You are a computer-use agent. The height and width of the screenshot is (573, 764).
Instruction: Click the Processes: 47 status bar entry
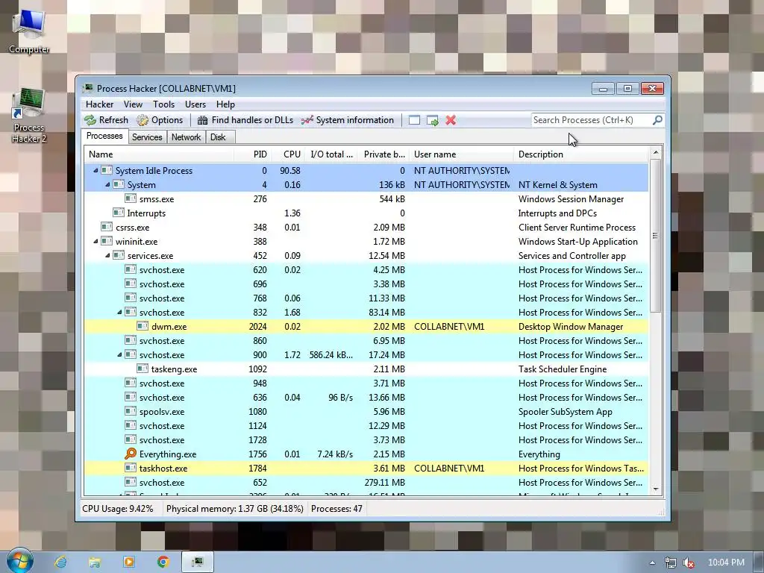pos(336,509)
